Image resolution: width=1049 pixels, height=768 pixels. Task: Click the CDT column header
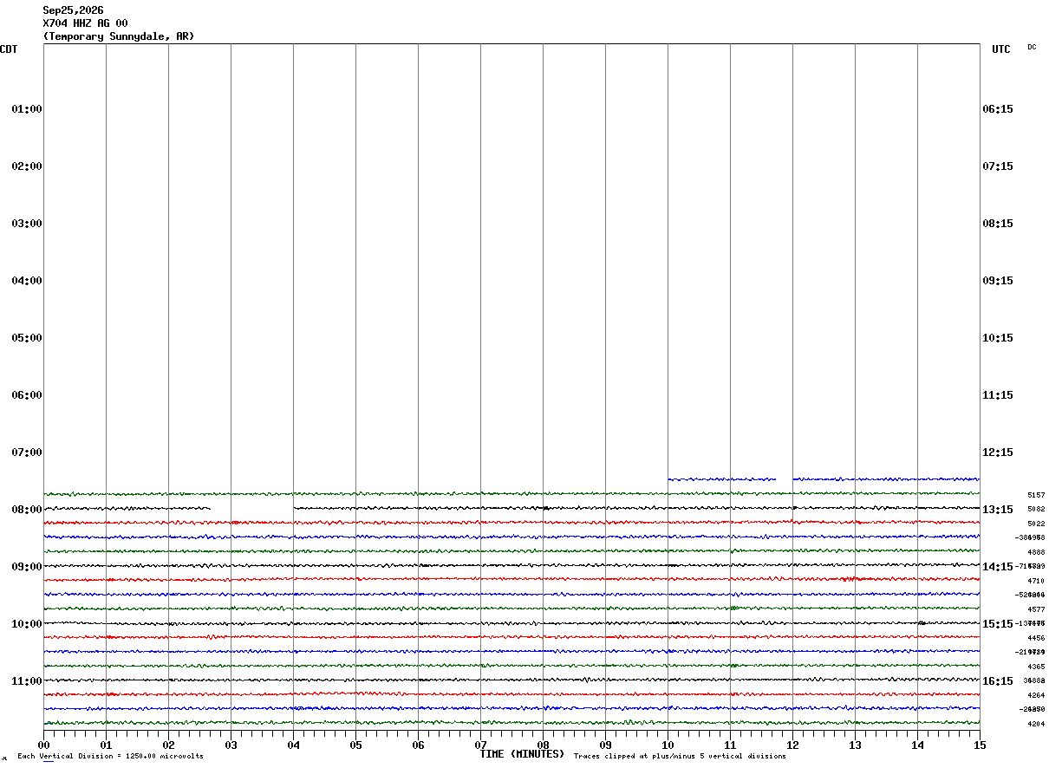click(x=9, y=49)
